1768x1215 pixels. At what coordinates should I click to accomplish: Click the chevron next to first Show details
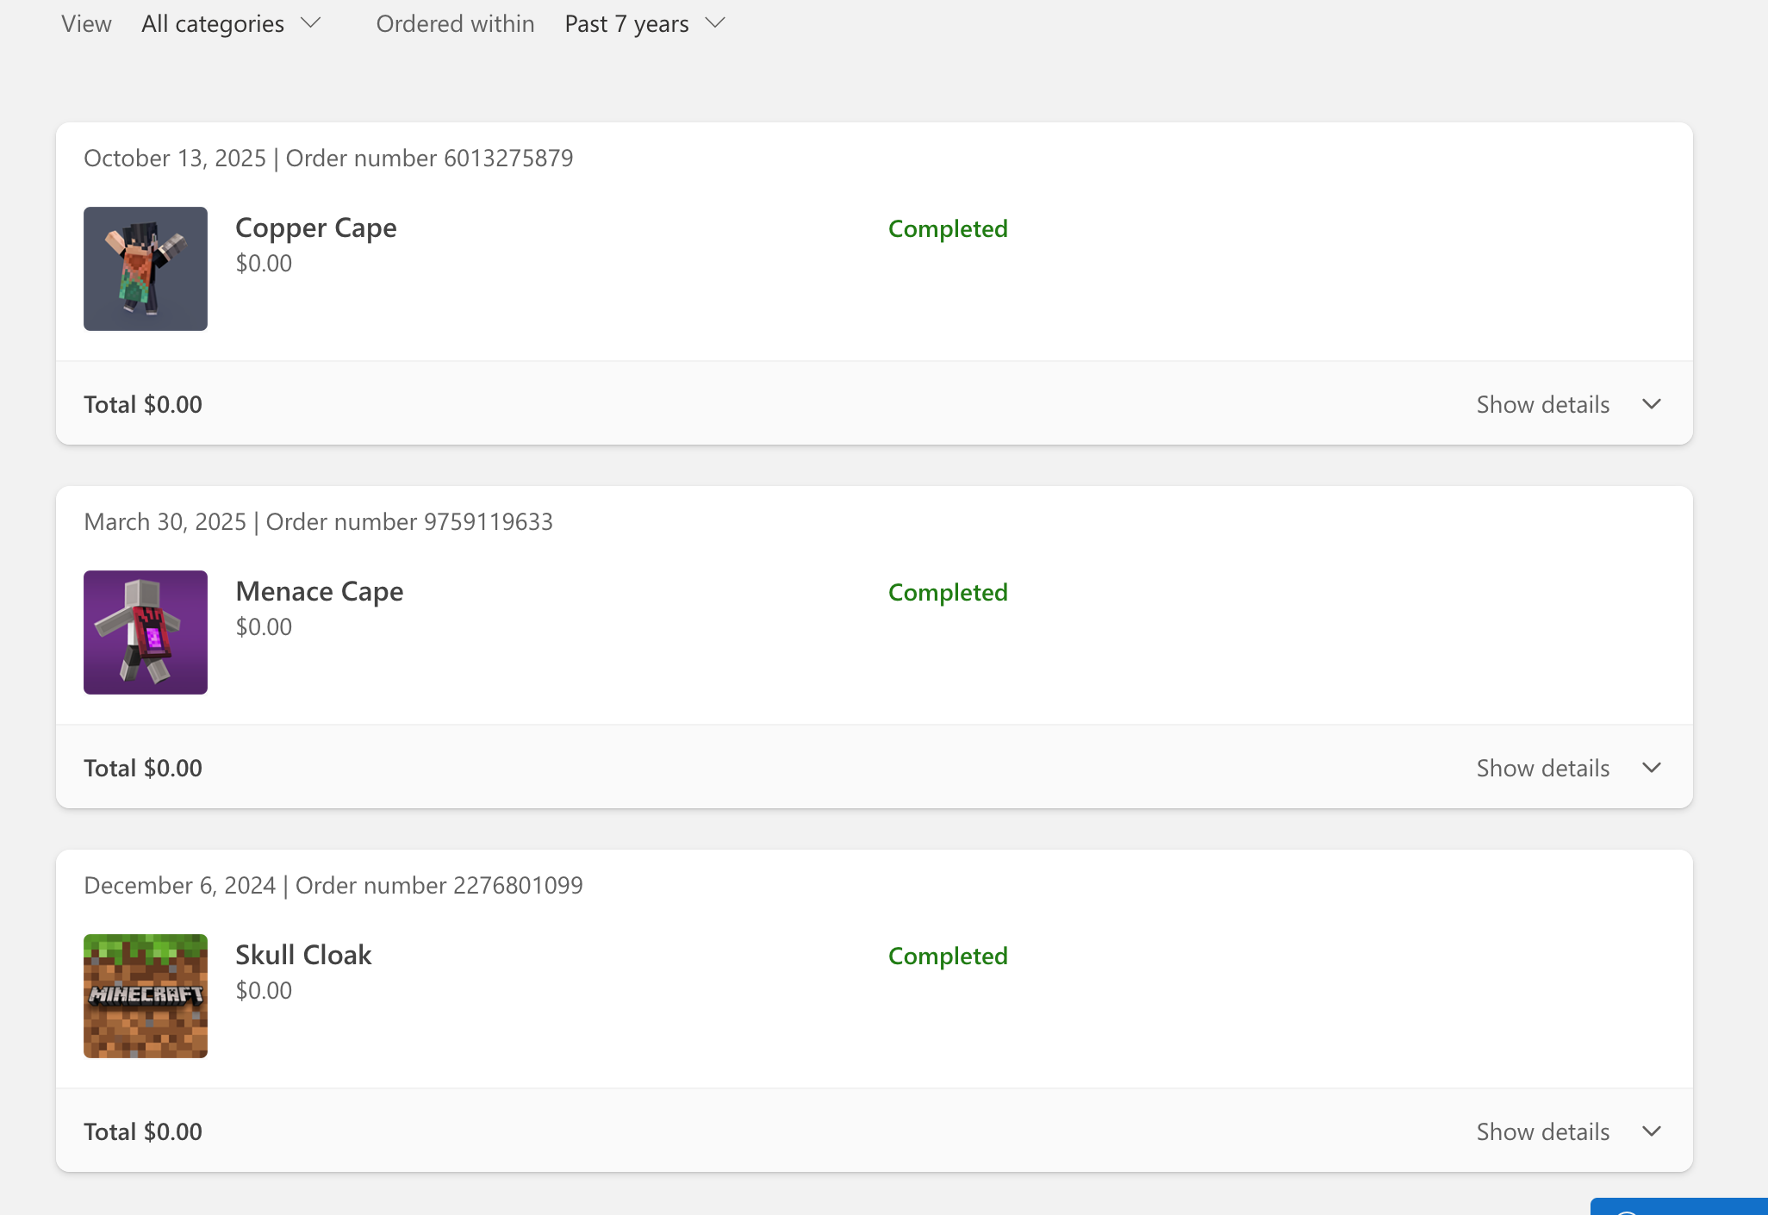click(1652, 403)
